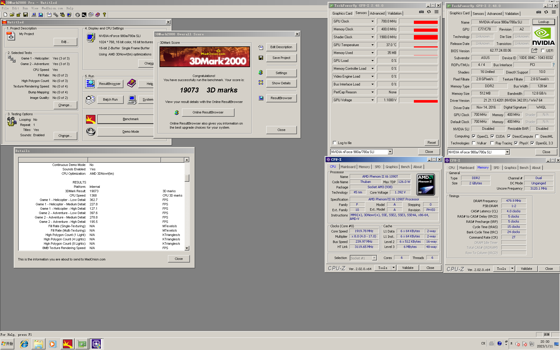Click the demo mode ring toolbar icon
This screenshot has width=560, height=350.
(78, 15)
